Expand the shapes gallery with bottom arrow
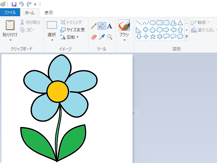The image size is (217, 163). pyautogui.click(x=187, y=37)
